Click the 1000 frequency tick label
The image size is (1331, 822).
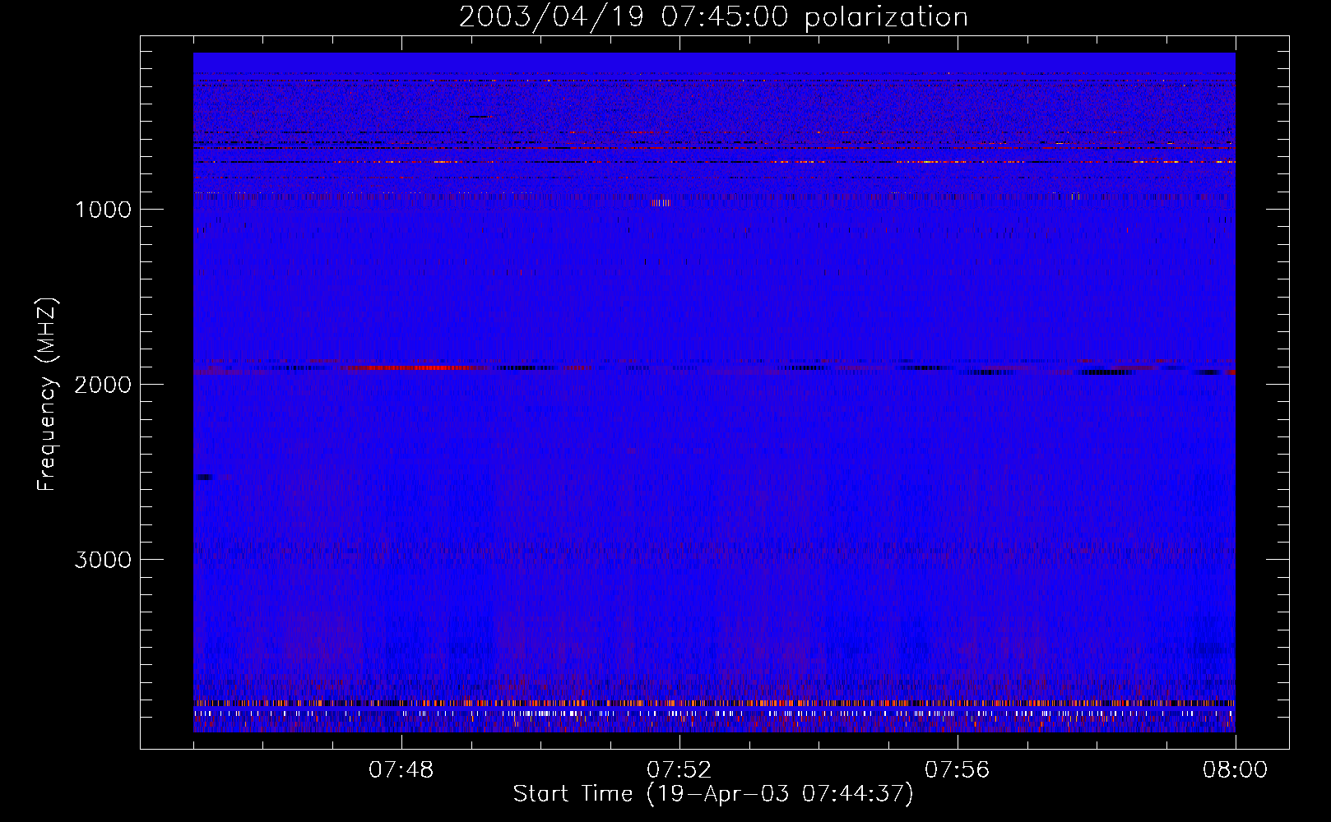point(103,210)
